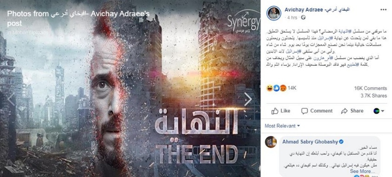Go to next photo with right arrow
Image resolution: width=392 pixels, height=177 pixels.
(248, 100)
